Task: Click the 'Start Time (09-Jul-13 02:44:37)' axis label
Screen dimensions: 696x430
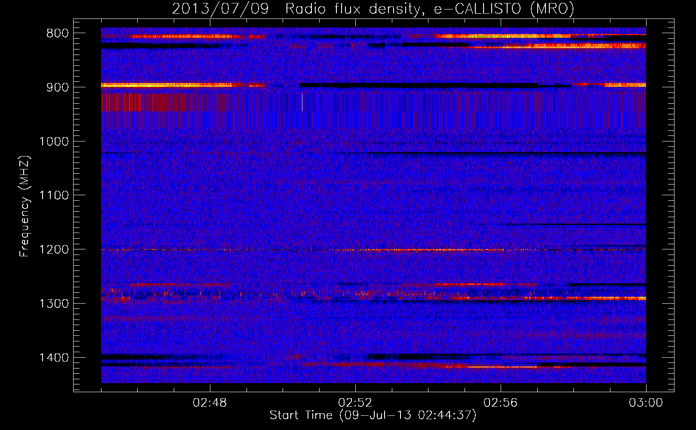Action: 373,415
